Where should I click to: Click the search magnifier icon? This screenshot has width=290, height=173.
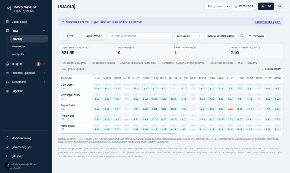tap(112, 36)
